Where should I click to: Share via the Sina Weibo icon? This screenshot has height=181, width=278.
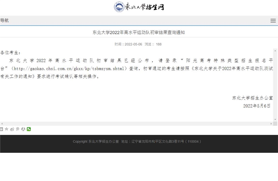coord(12,129)
